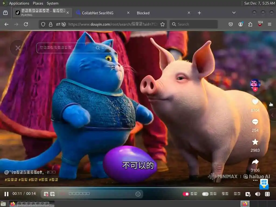The width and height of the screenshot is (276, 207).
Task: Open the creator's avatar profile
Action: coord(255,83)
